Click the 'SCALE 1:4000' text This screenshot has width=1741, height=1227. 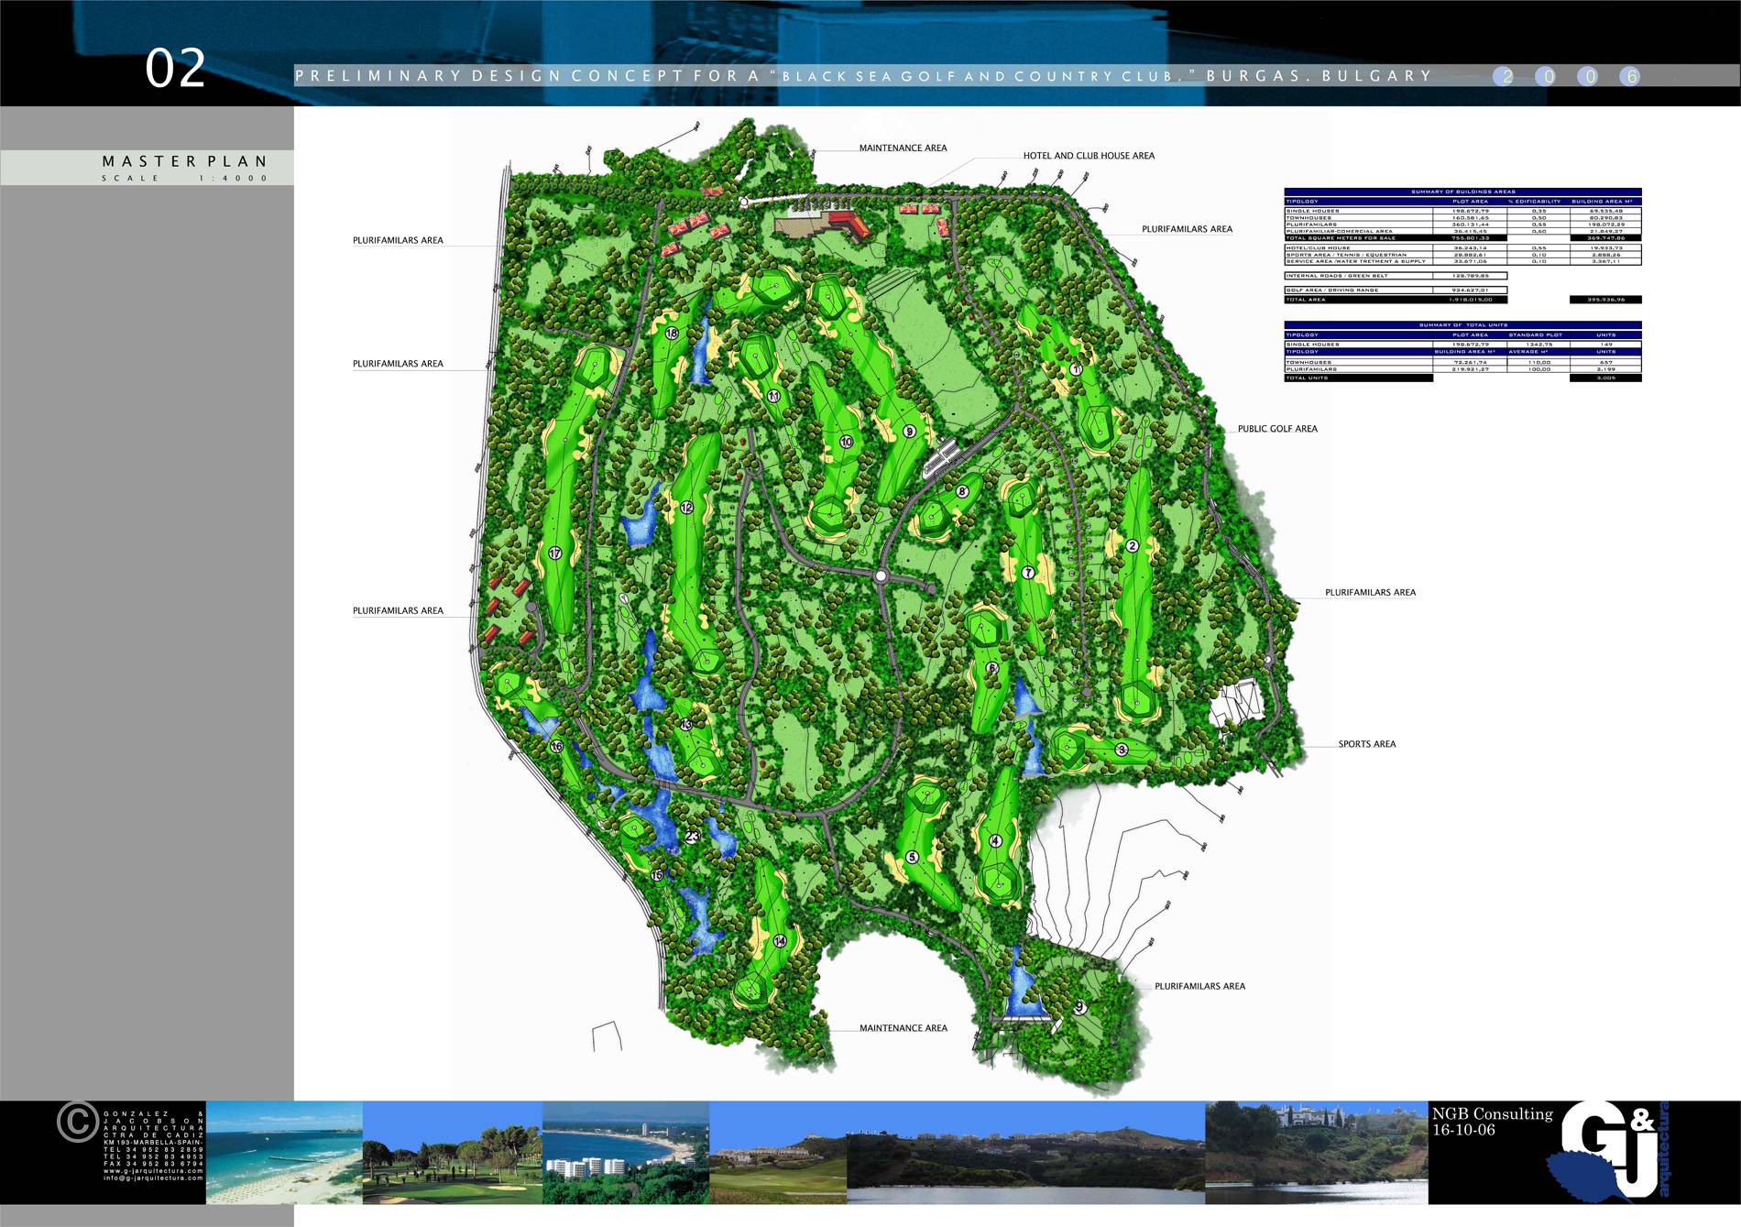(x=184, y=178)
